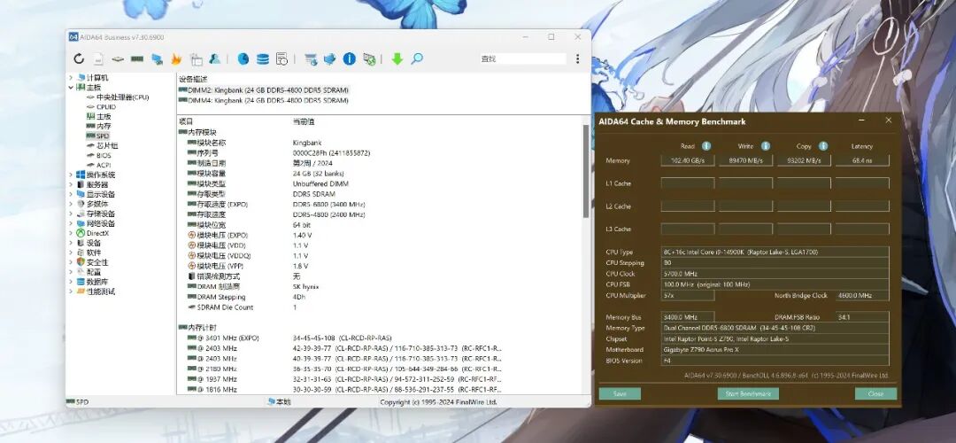Screen dimensions: 956x443
Task: Expand the 服务器 tree node
Action: point(71,185)
